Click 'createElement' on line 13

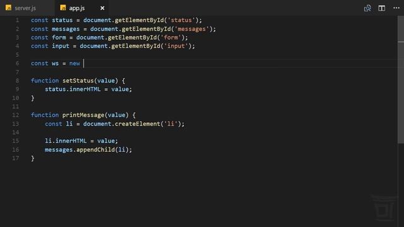pos(138,124)
